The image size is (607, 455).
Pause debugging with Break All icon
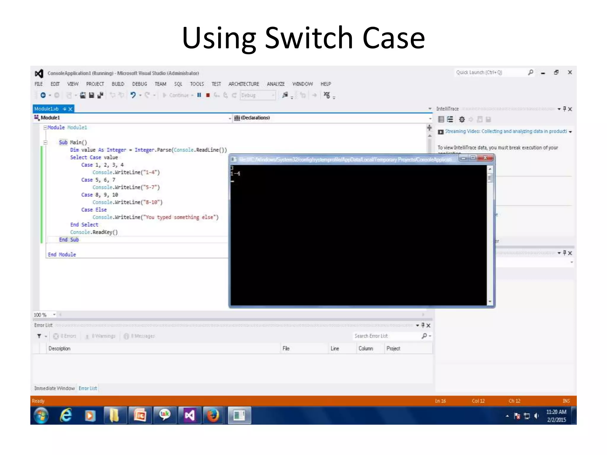click(199, 95)
